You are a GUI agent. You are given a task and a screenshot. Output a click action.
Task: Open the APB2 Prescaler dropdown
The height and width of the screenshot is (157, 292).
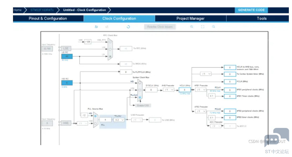pos(201,111)
